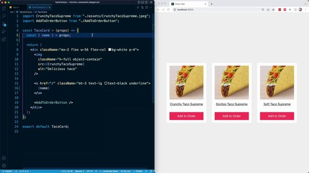309x173 pixels.
Task: Open Soft Taco Supreme link
Action: (277, 104)
